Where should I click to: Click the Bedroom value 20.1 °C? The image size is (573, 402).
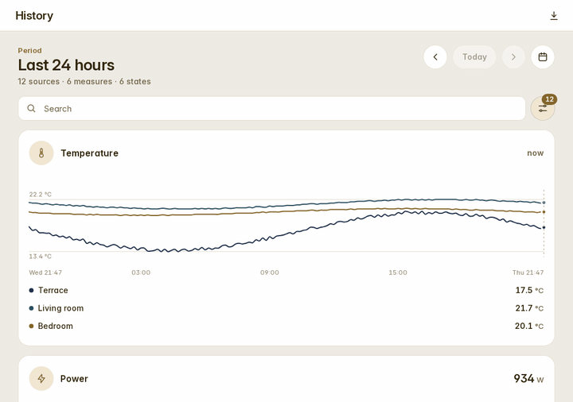pyautogui.click(x=529, y=326)
